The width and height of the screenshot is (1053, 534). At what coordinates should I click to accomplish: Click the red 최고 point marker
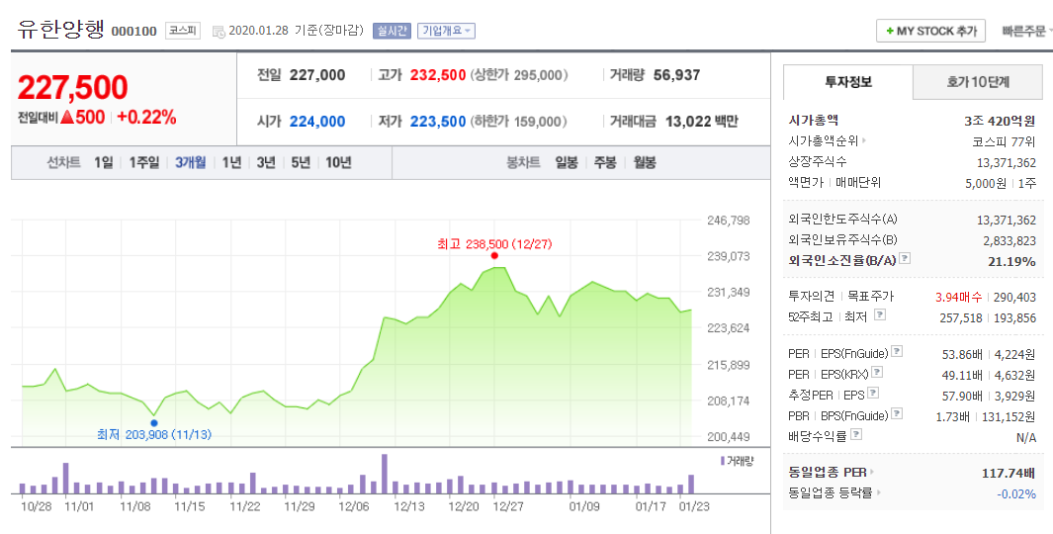coord(494,255)
